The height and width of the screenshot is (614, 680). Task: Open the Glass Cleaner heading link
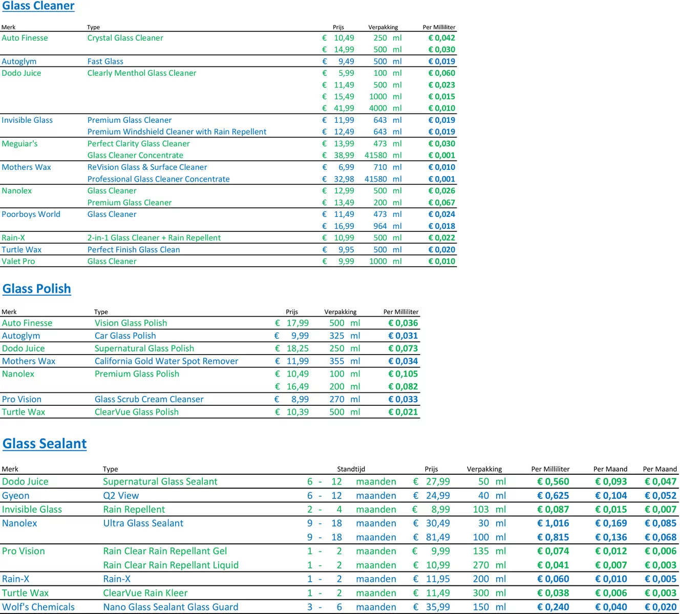click(38, 6)
